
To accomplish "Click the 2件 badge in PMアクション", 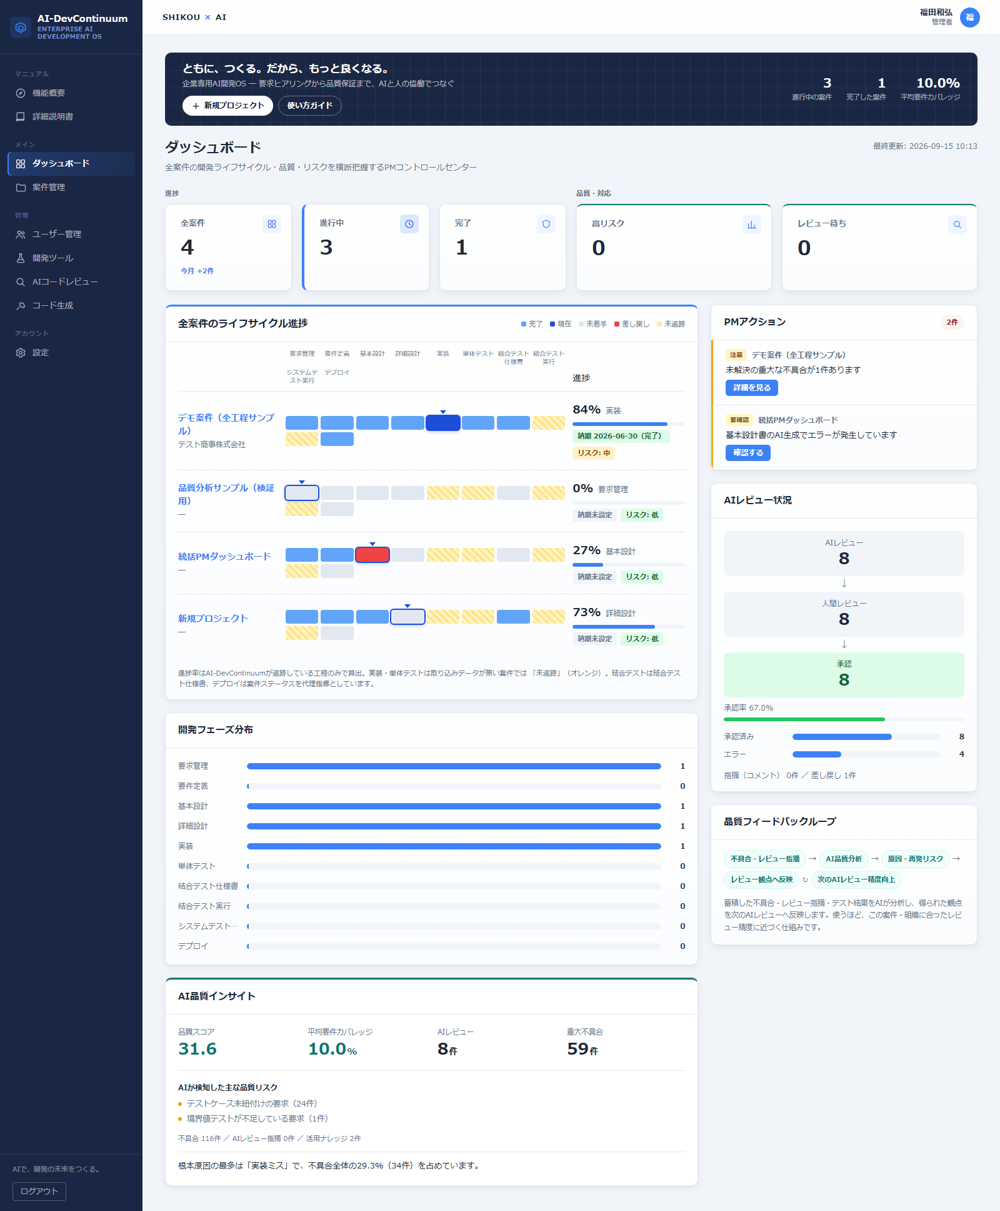I will [x=952, y=323].
